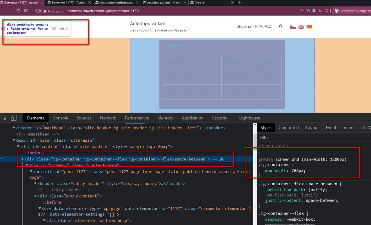
Task: Open the Console tab in DevTools
Action: pos(60,118)
